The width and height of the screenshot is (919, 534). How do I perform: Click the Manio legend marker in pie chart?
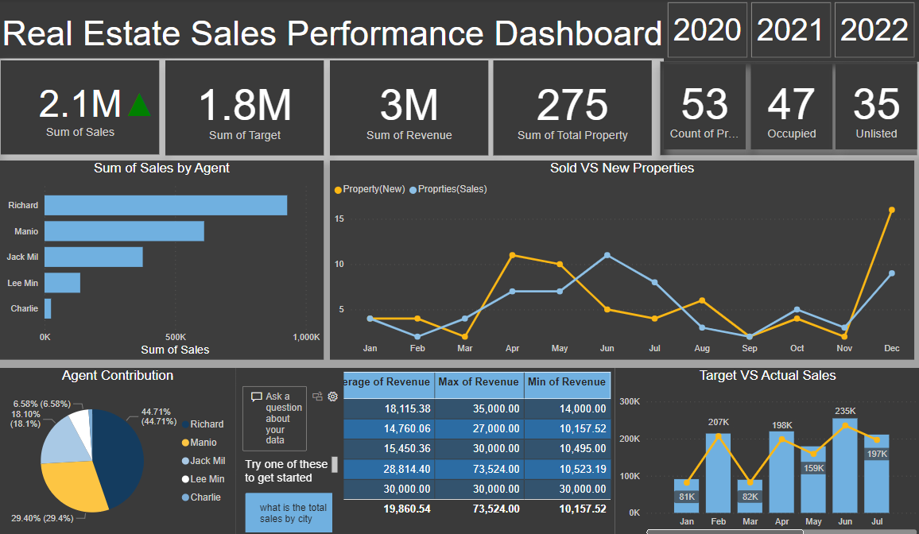(x=185, y=443)
